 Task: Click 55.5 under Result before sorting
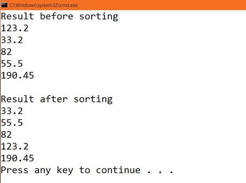[12, 64]
